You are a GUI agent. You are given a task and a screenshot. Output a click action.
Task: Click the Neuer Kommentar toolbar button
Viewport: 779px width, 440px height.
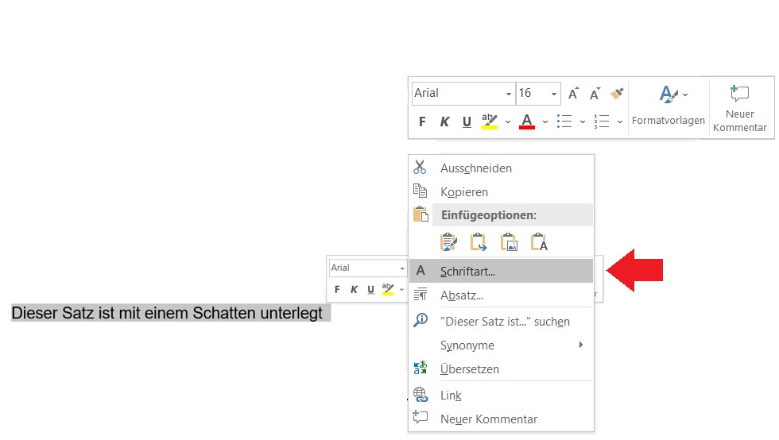739,109
